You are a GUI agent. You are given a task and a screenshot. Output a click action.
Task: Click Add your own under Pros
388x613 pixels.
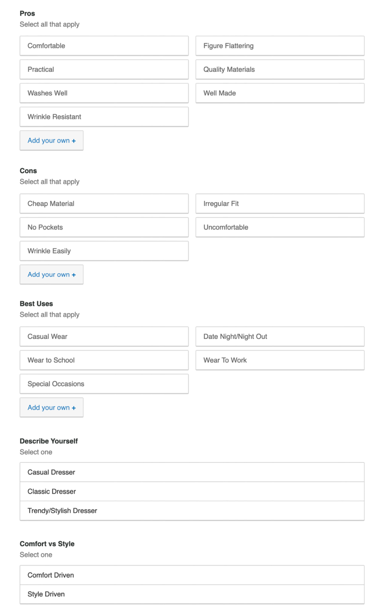pos(52,141)
